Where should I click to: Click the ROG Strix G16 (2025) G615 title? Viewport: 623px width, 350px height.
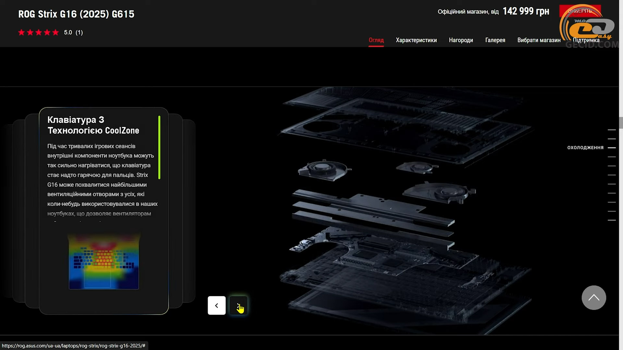click(76, 14)
